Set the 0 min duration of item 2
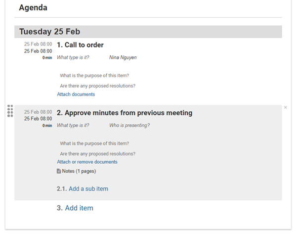The width and height of the screenshot is (299, 234). click(x=47, y=126)
